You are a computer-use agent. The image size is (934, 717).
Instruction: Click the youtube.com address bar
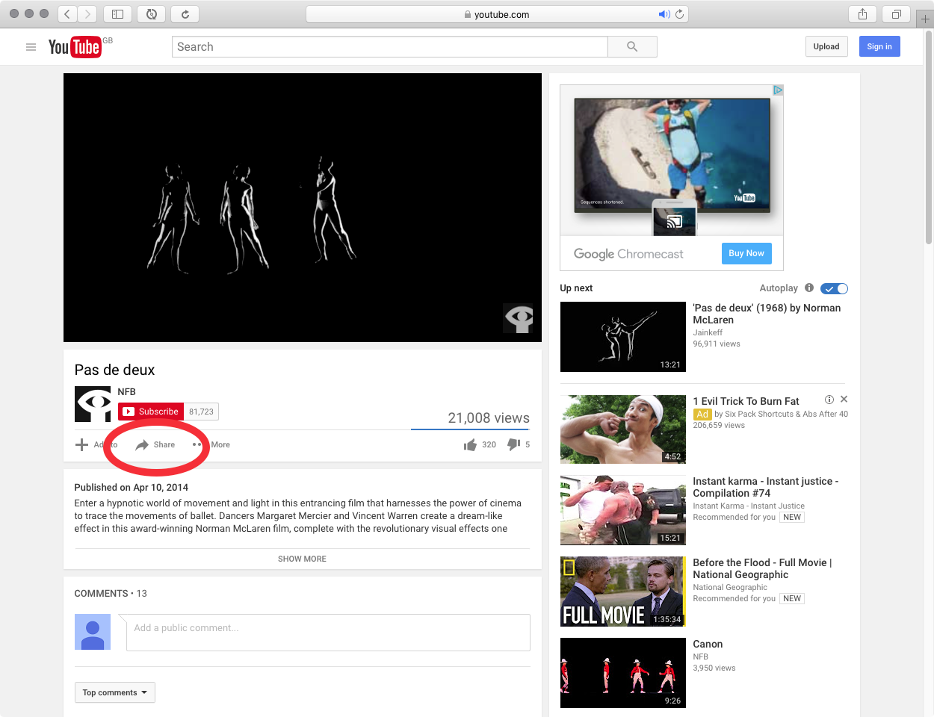click(497, 14)
